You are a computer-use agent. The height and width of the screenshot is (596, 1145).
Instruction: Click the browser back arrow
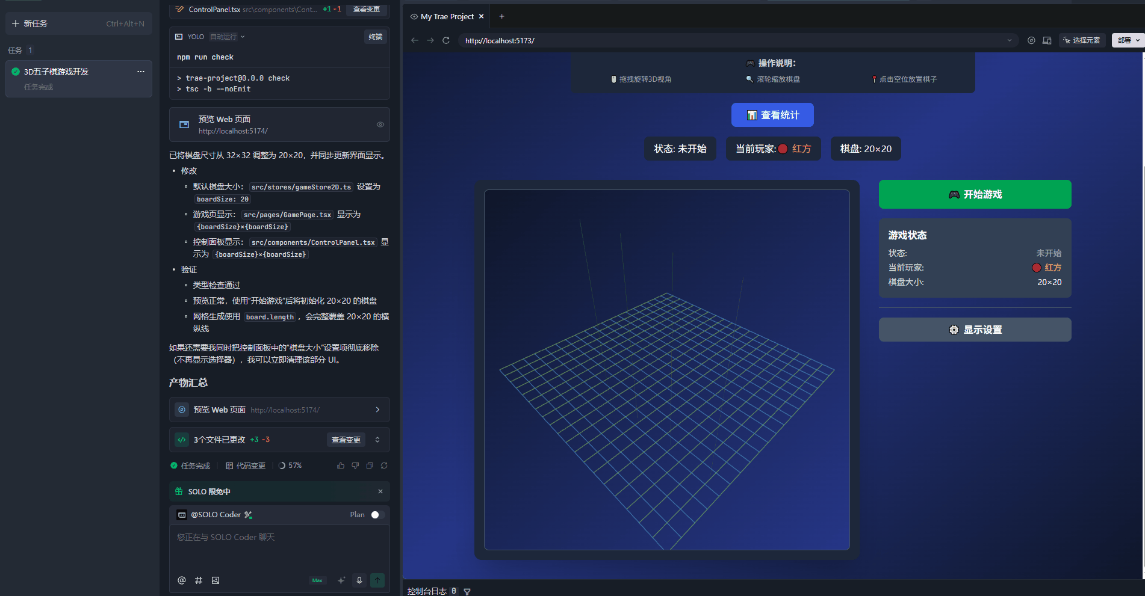(415, 40)
